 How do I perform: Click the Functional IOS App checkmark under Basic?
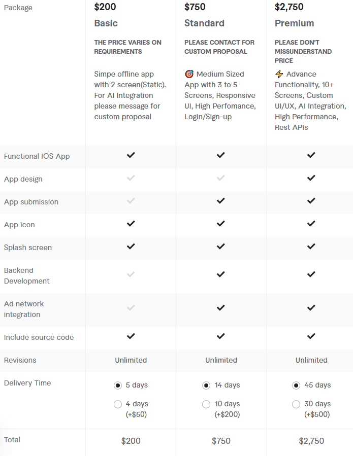click(x=131, y=156)
